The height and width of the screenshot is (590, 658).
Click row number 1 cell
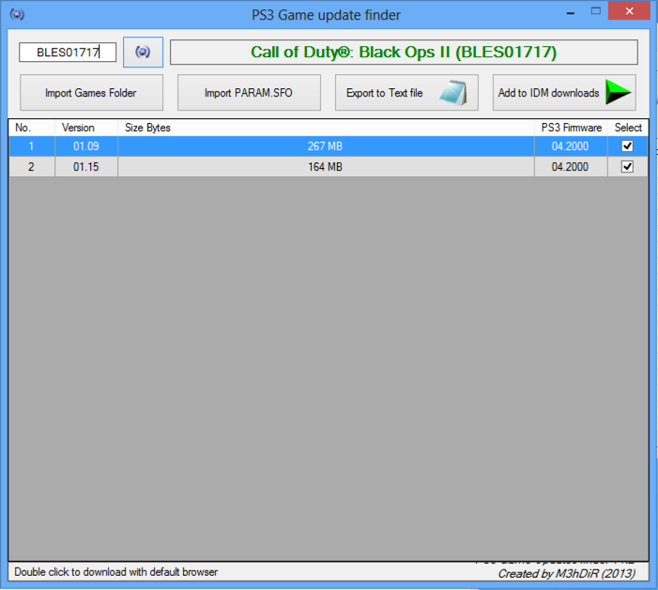(x=32, y=146)
